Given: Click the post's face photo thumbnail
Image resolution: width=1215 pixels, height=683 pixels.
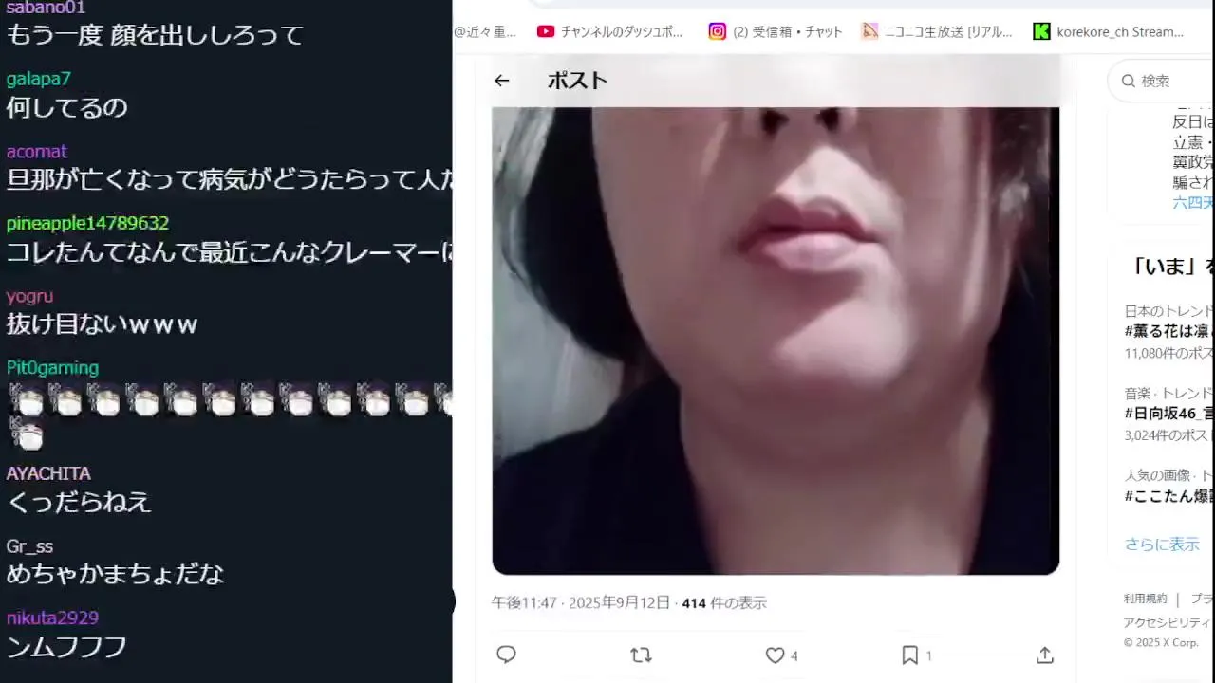Looking at the screenshot, I should click(x=776, y=341).
